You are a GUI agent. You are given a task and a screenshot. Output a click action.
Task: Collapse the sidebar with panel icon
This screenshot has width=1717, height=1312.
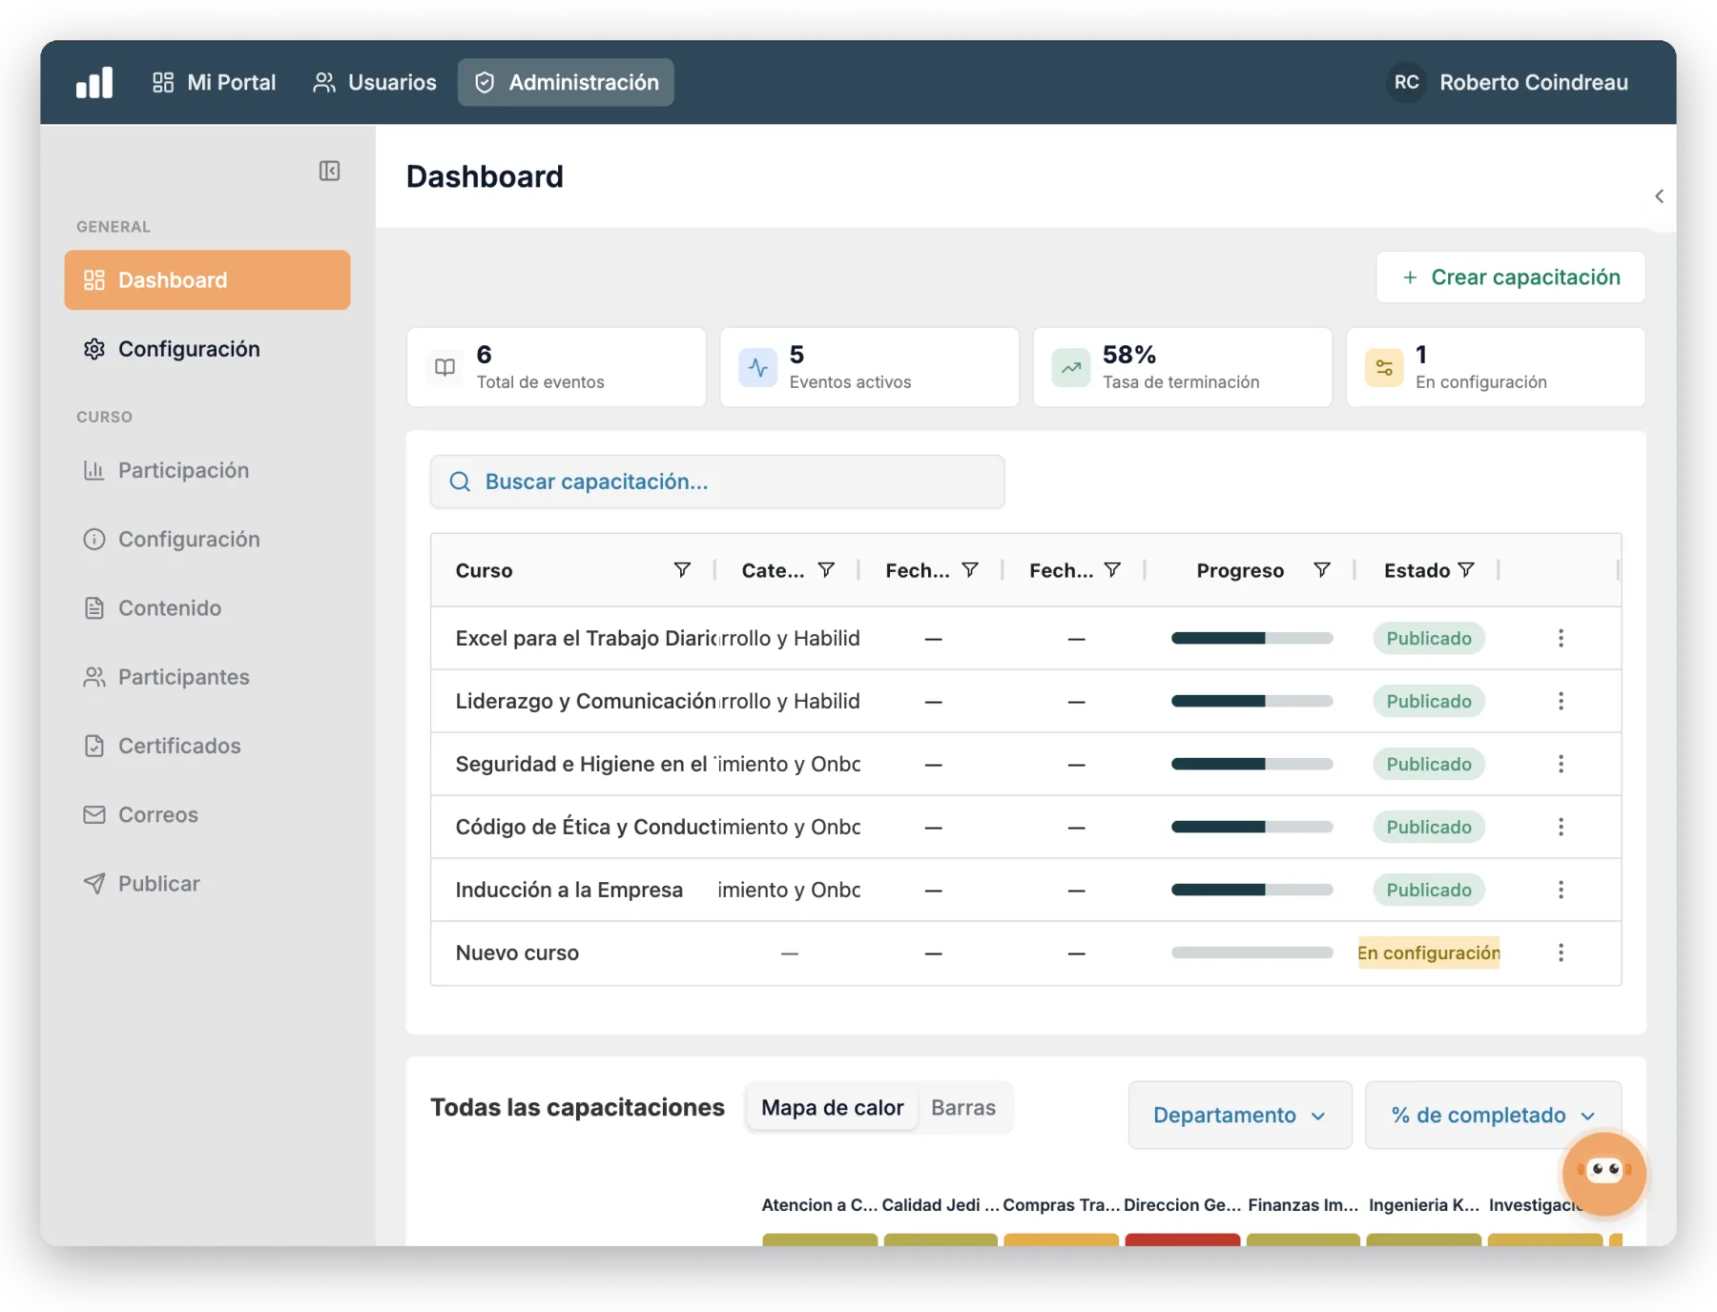coord(329,171)
